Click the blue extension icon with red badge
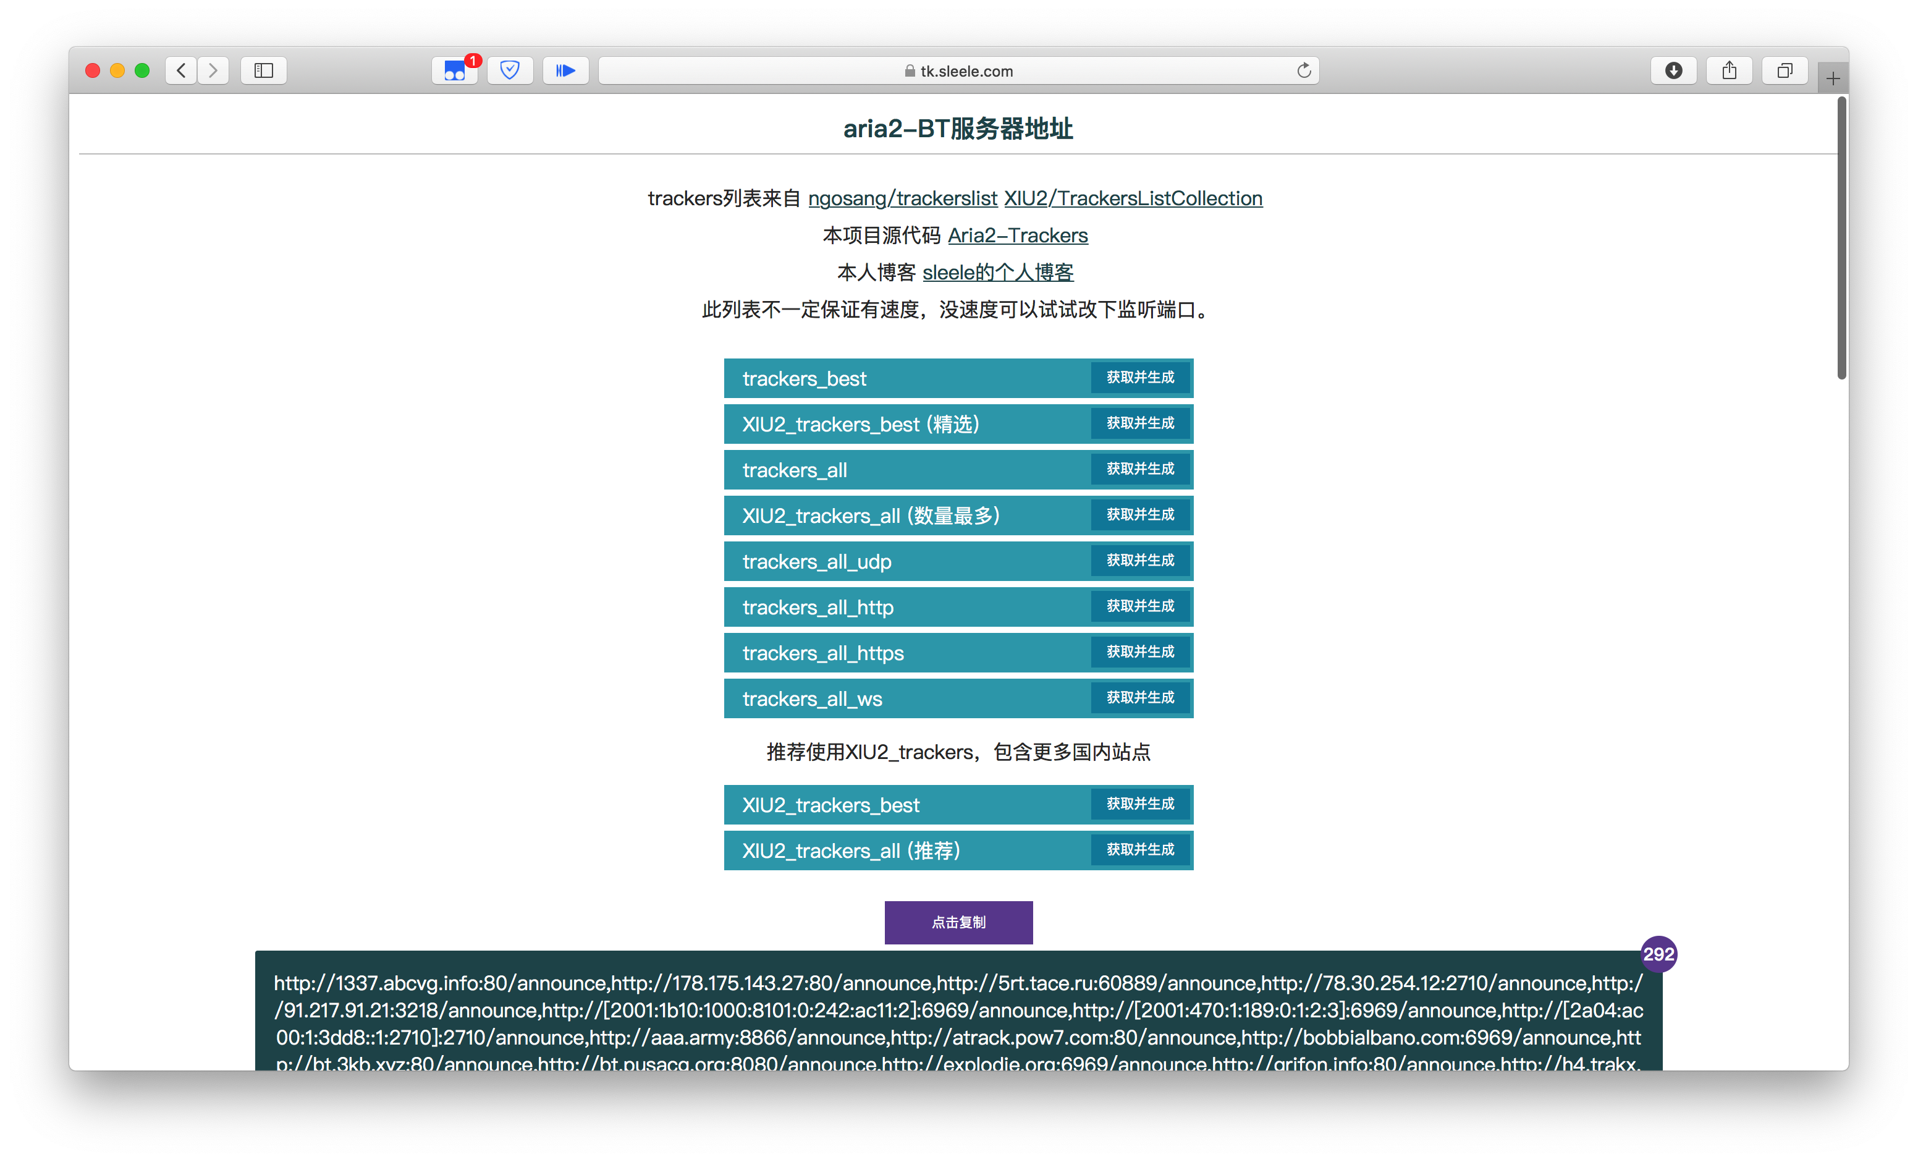The width and height of the screenshot is (1918, 1162). coord(455,70)
